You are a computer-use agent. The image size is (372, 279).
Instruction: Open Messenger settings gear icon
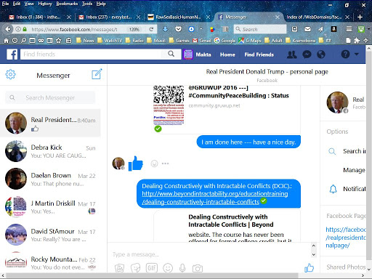(10, 74)
